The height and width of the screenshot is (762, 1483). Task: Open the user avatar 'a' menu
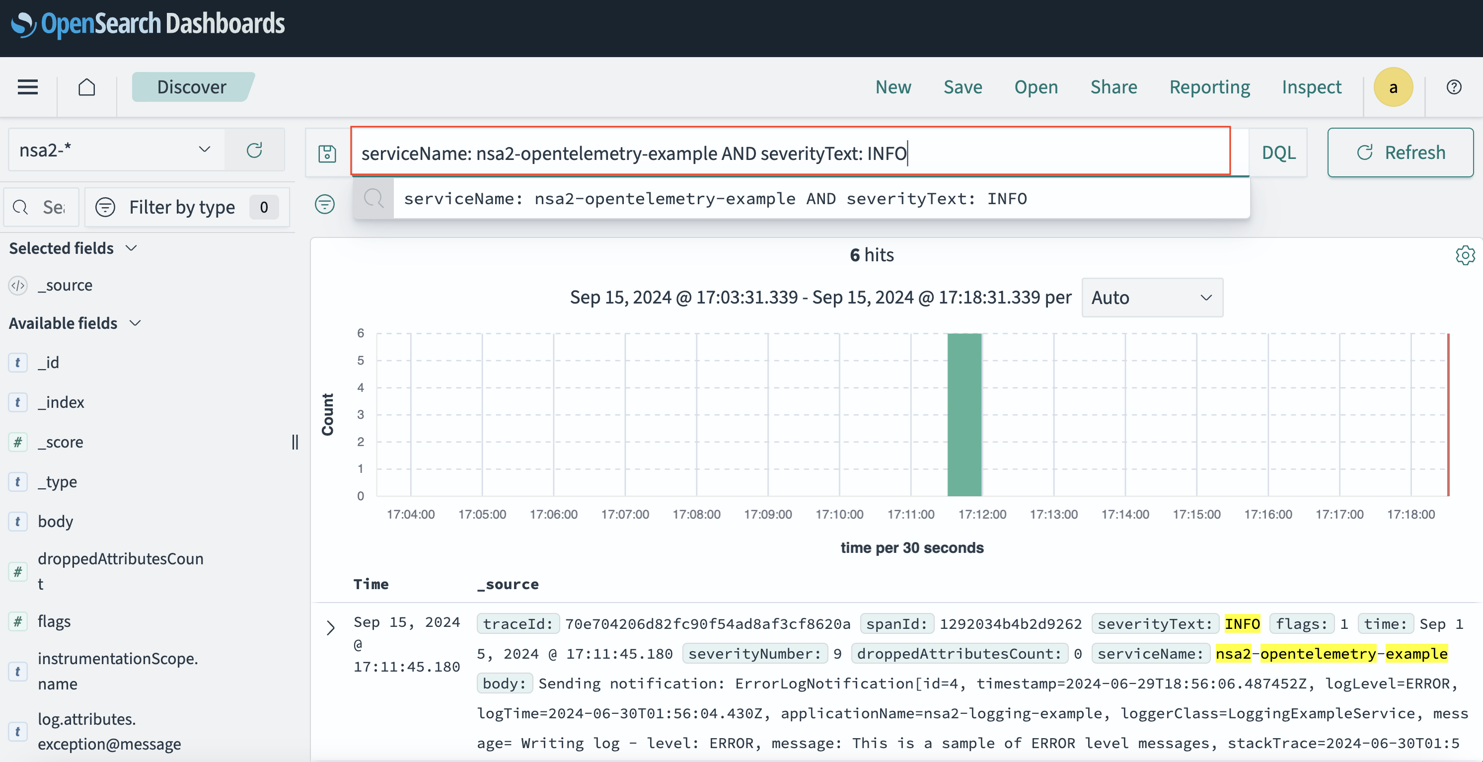point(1393,87)
